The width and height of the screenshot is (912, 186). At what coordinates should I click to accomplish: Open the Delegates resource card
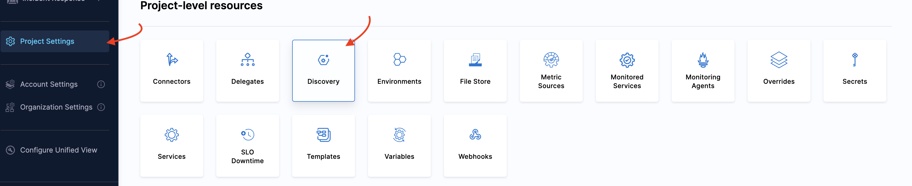pos(247,71)
